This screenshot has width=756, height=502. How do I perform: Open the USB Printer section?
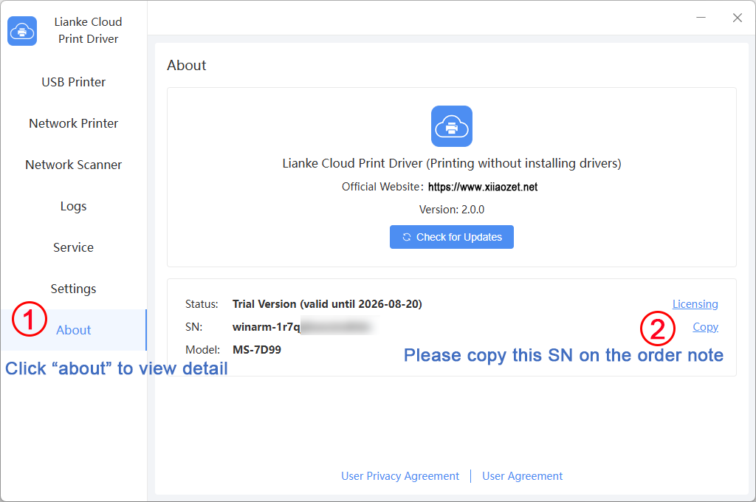point(73,82)
